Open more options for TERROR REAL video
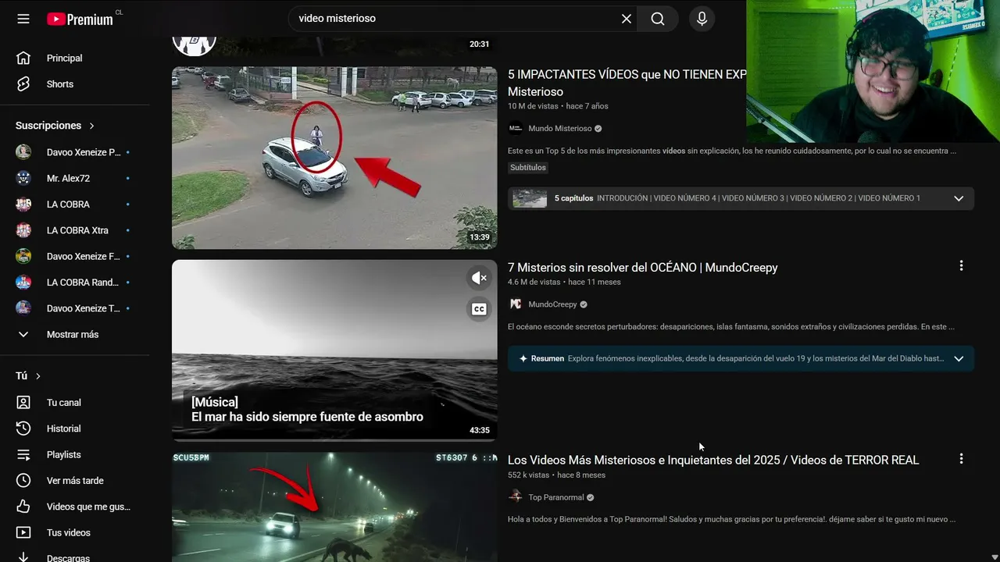Image resolution: width=1000 pixels, height=562 pixels. (961, 459)
